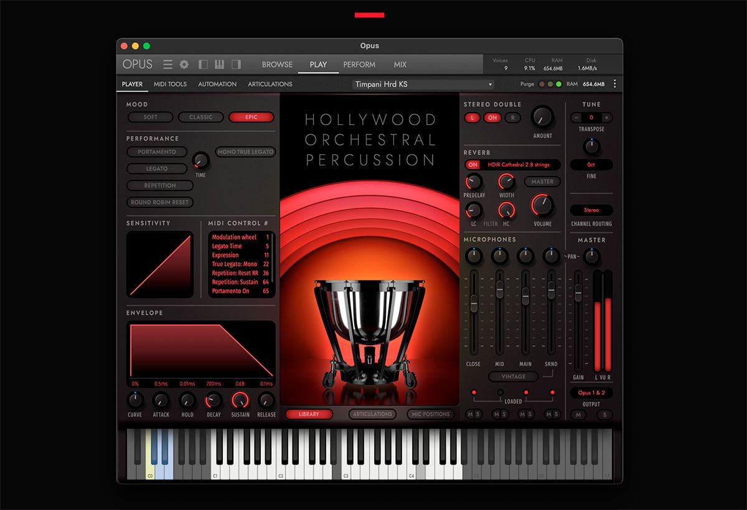
Task: Open the Timpani Hrd KS instrument dropdown
Action: [423, 84]
